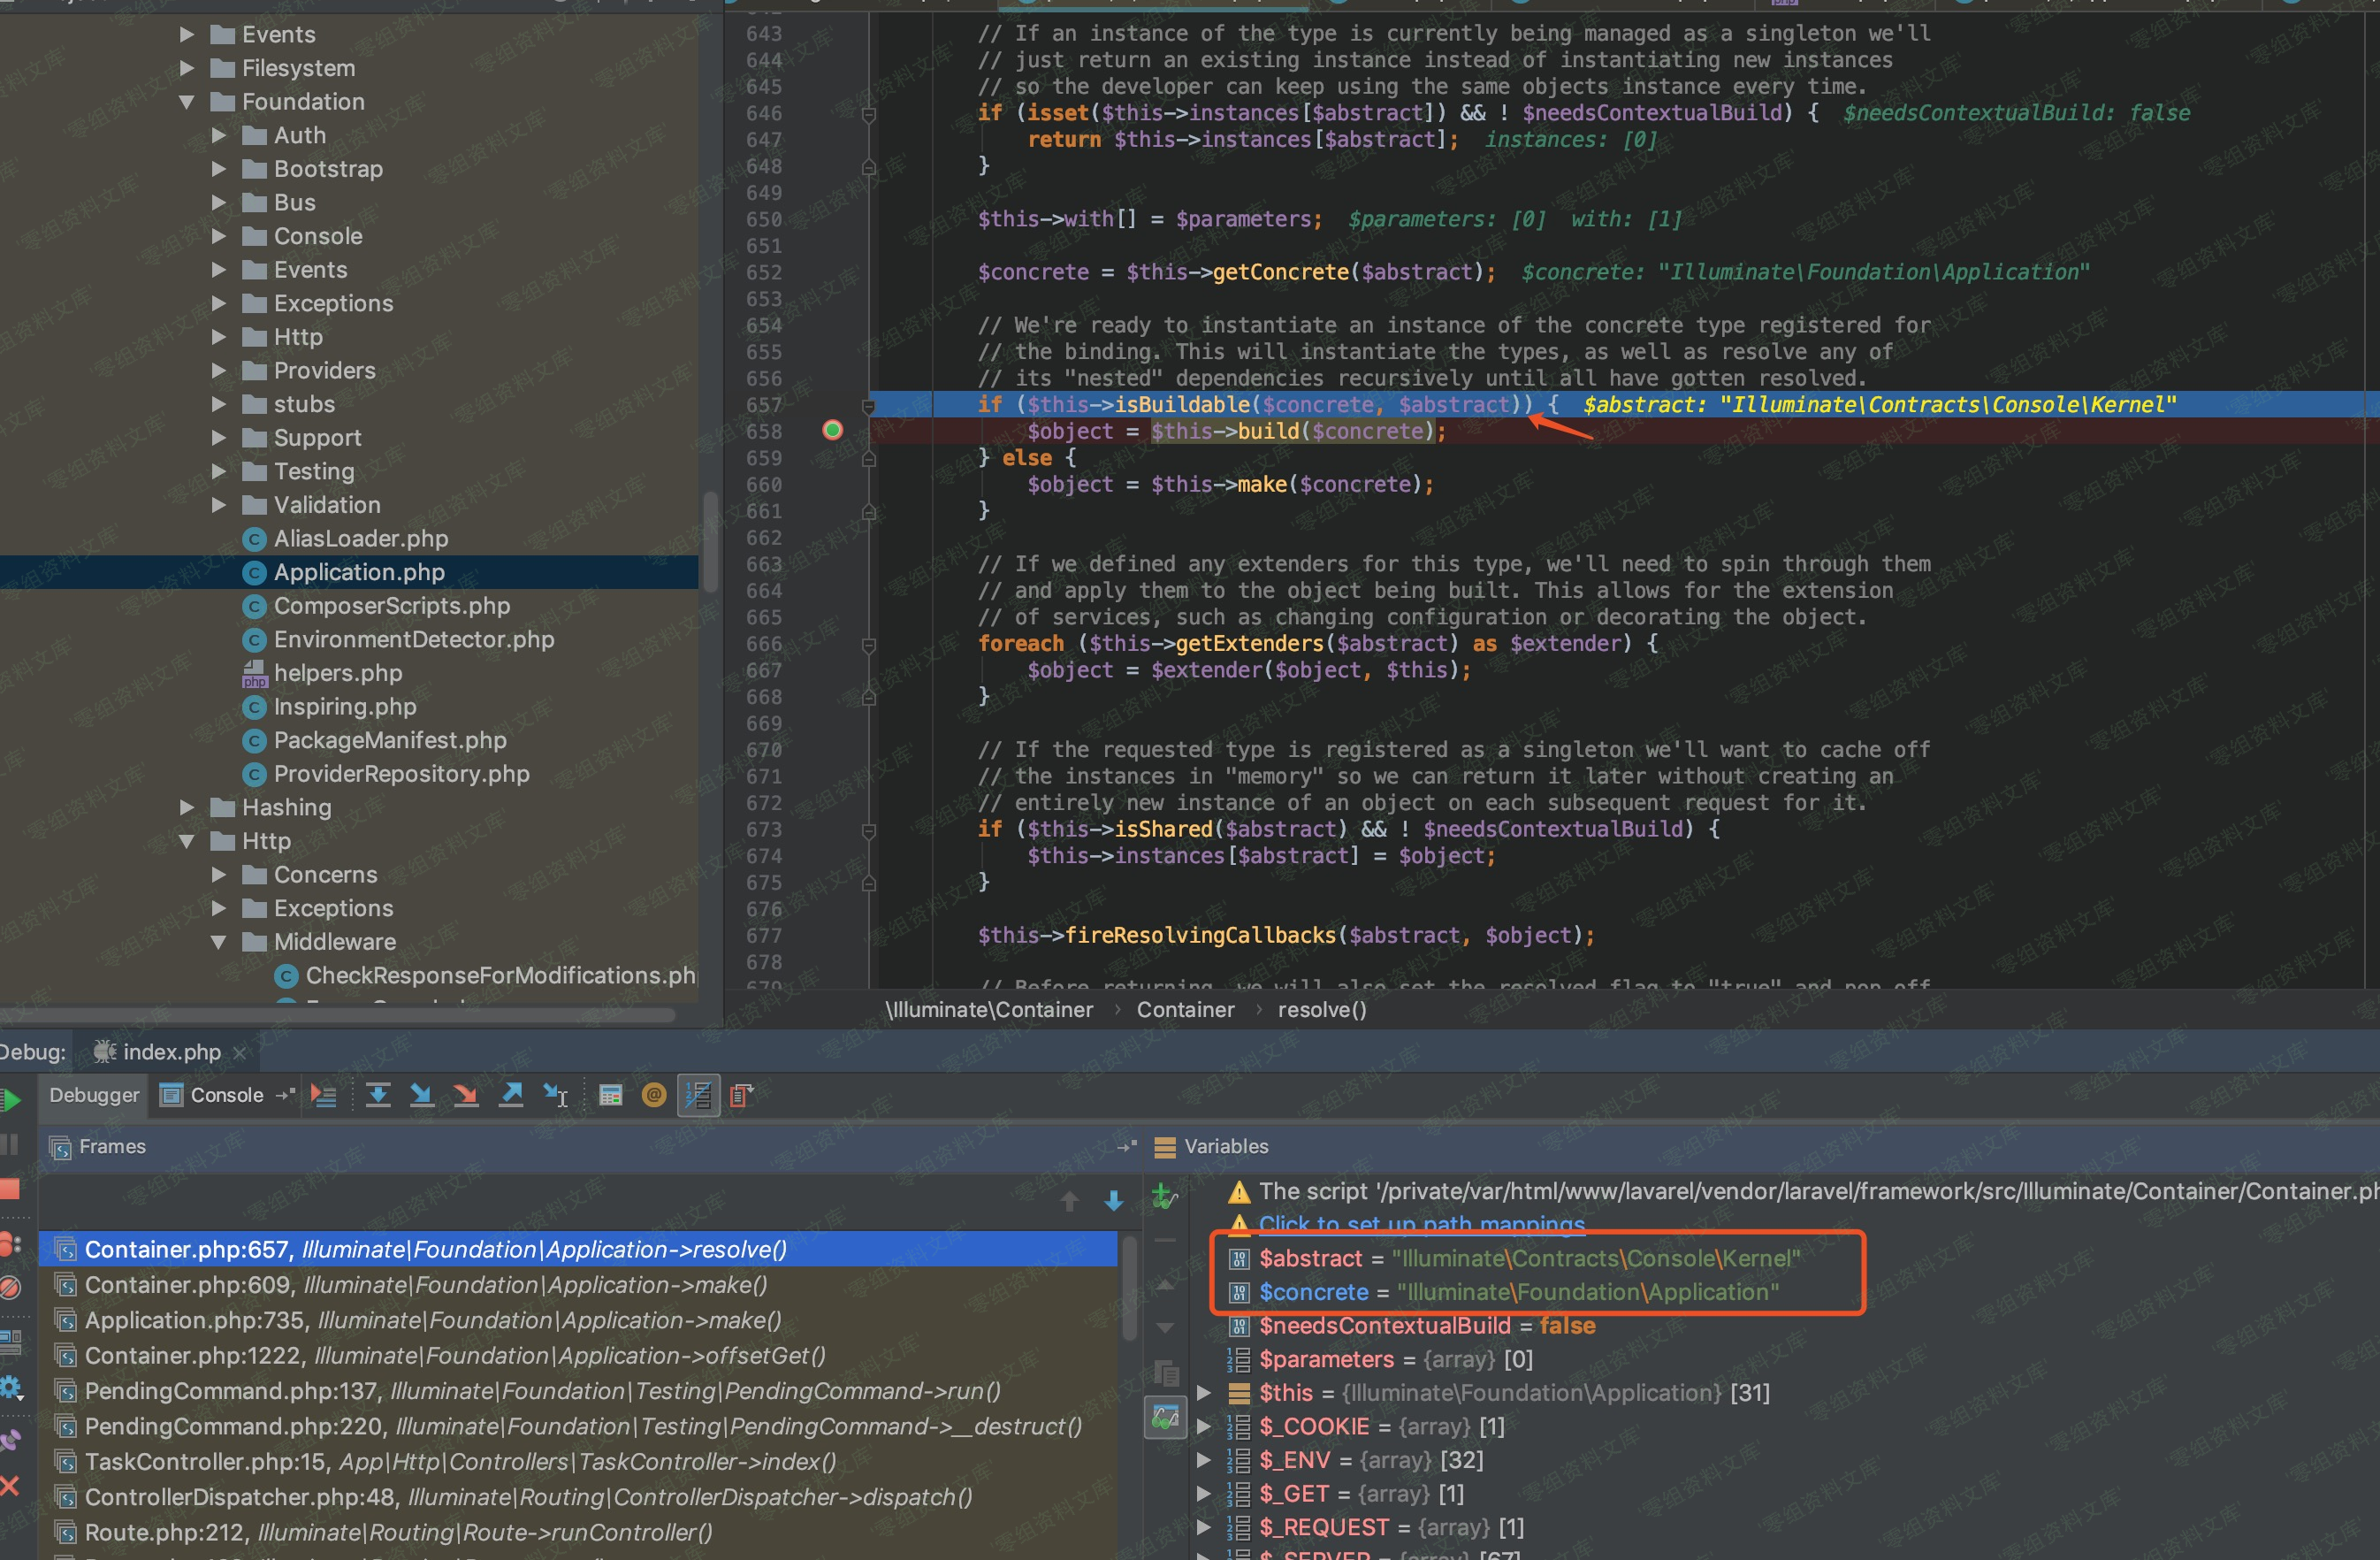2380x1560 pixels.
Task: Click the Run to Cursor icon
Action: 556,1095
